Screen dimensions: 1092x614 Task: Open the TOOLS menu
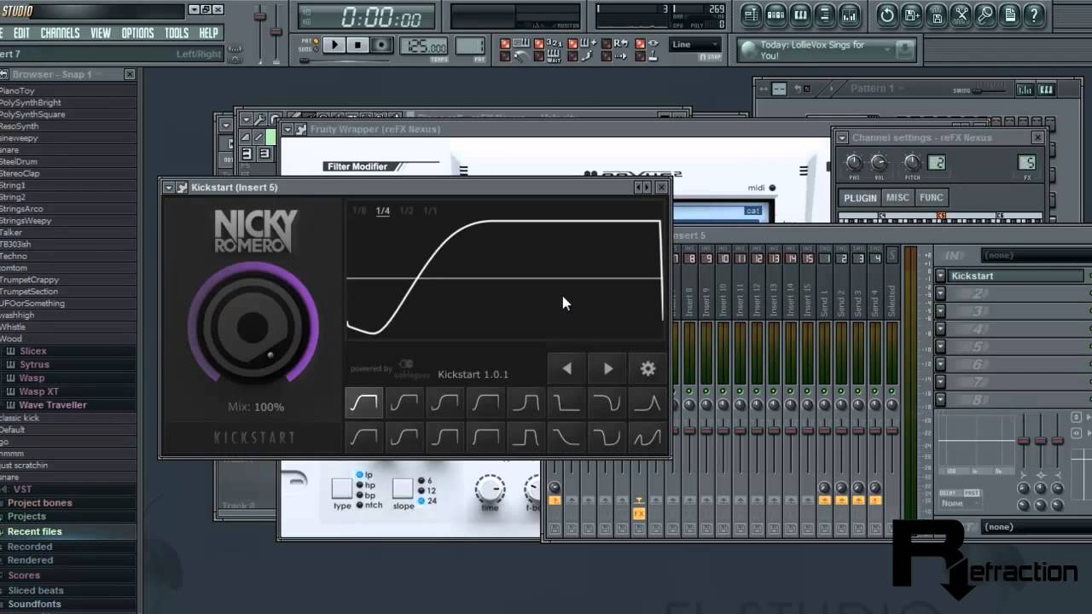[x=177, y=33]
